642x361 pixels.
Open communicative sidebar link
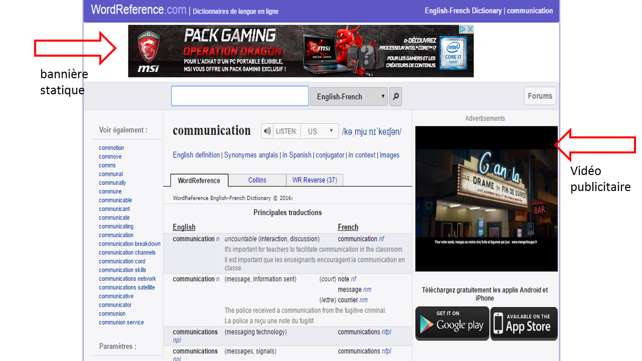pyautogui.click(x=116, y=296)
